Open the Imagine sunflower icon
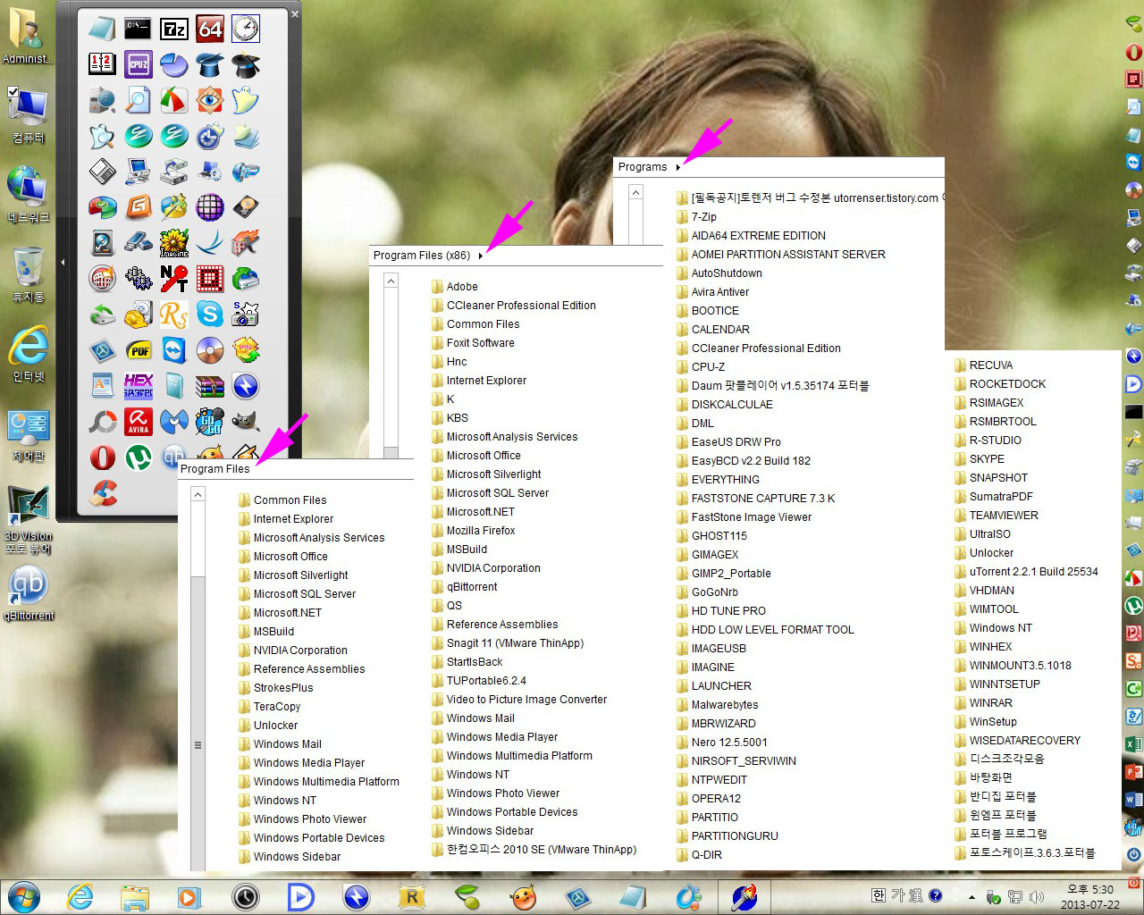 point(174,243)
